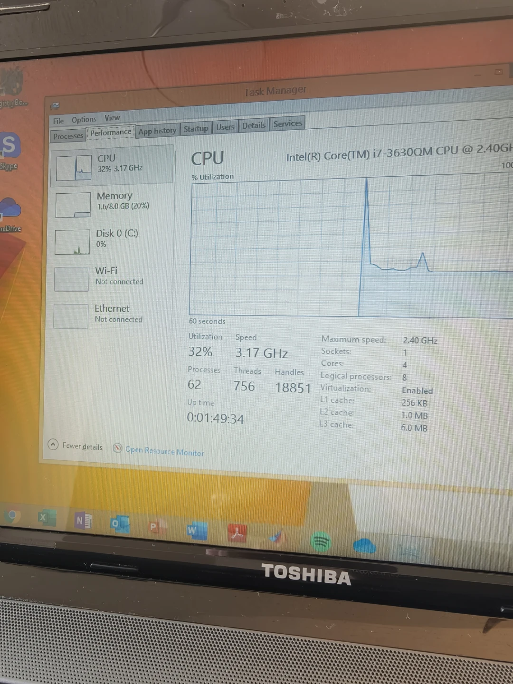Launch Excel from the taskbar
The width and height of the screenshot is (513, 684).
[47, 518]
